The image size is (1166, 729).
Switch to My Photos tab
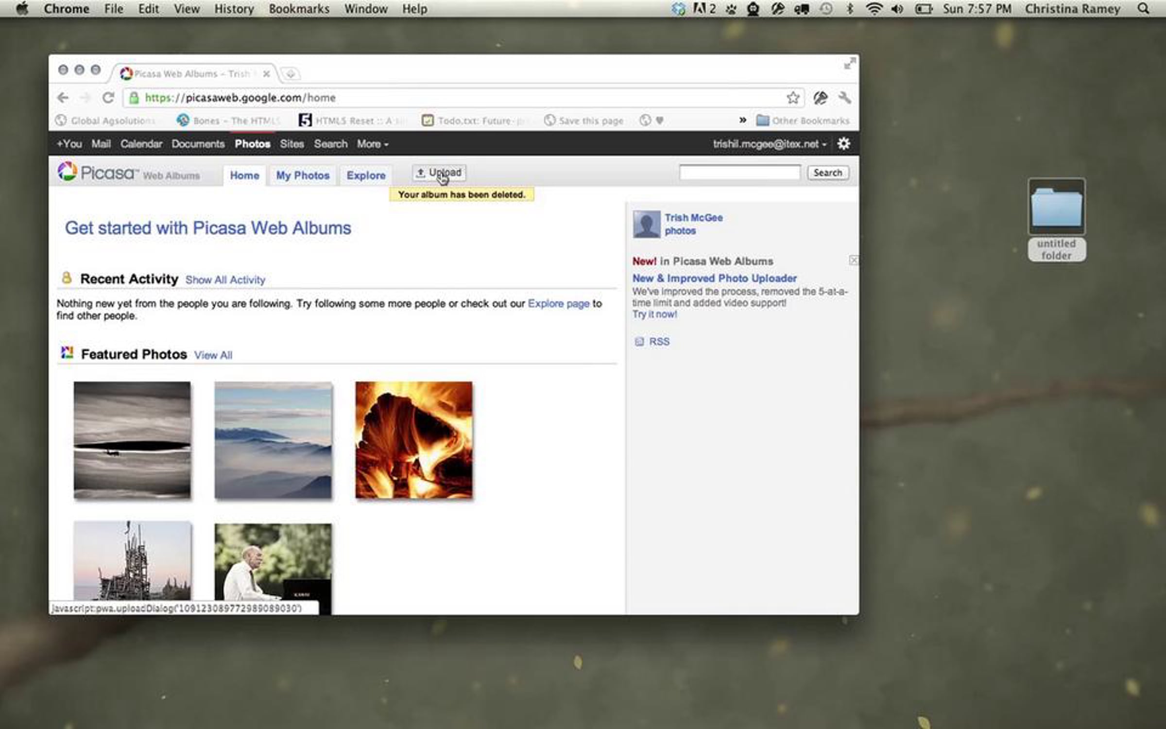coord(303,175)
